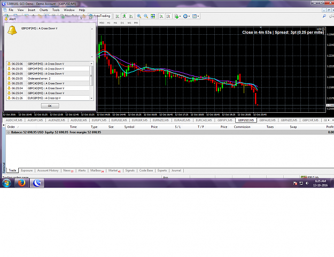
Task: Select bar chart display icon
Action: pyautogui.click(x=117, y=16)
